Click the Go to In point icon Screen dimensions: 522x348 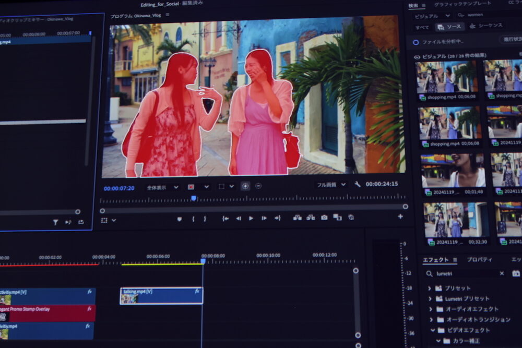[x=226, y=218]
